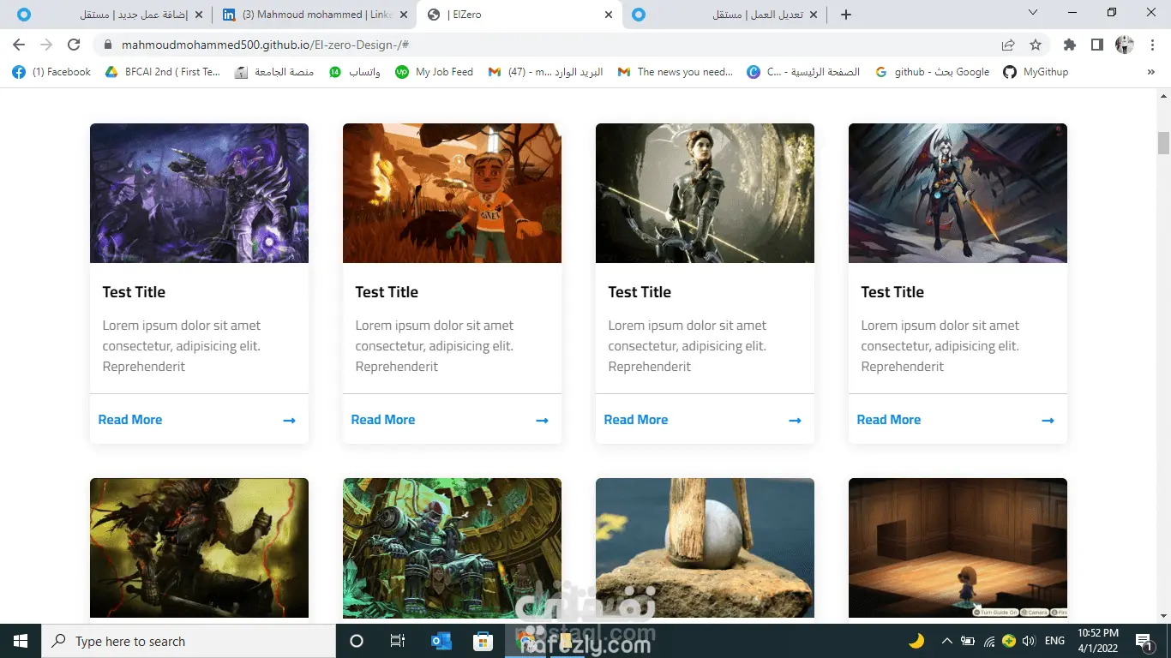The width and height of the screenshot is (1171, 658).
Task: Close the LinkedIn tab
Action: click(x=404, y=15)
